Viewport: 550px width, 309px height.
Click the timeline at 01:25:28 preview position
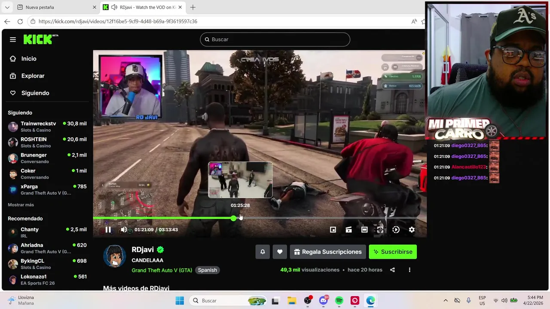[x=240, y=218]
